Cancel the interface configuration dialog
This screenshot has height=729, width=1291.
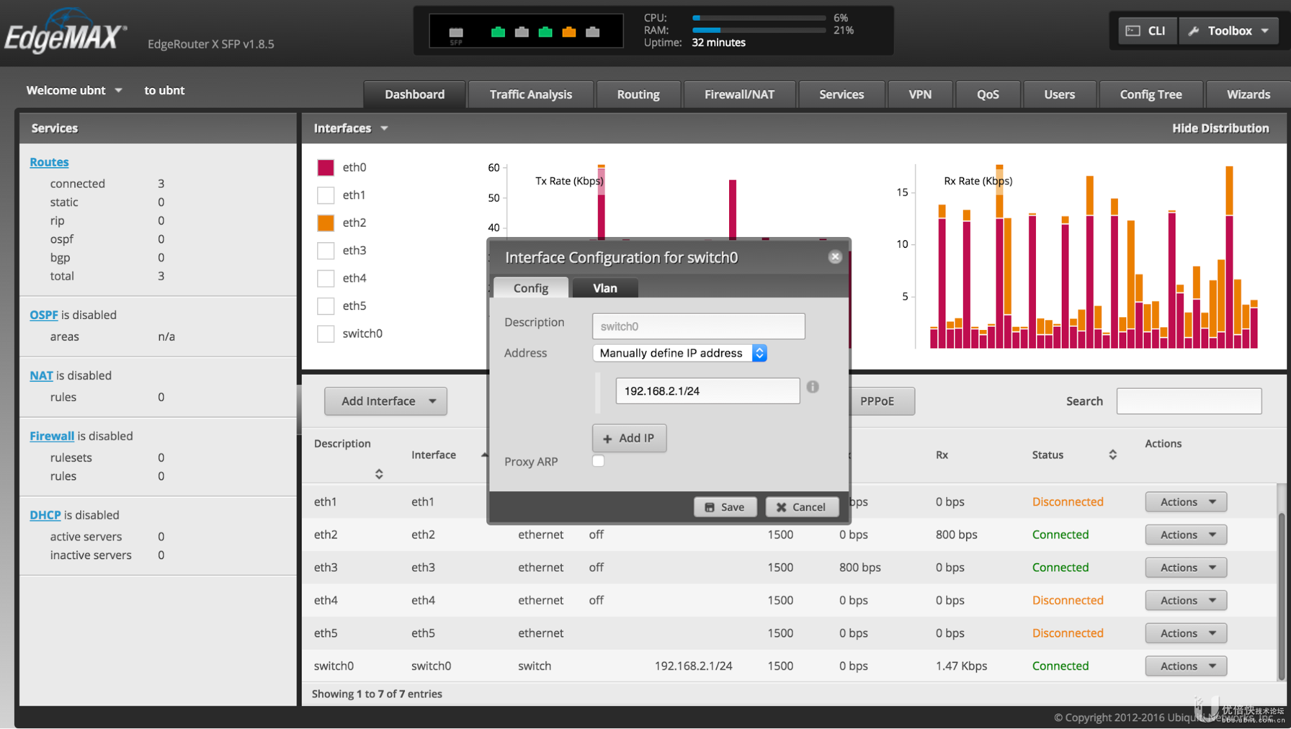[x=801, y=507]
